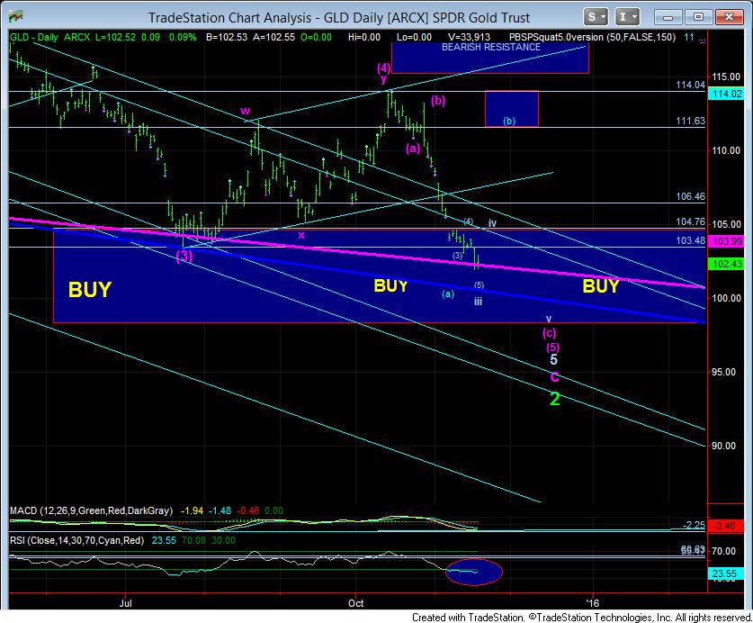Select the magenta (b) wave label
The image size is (753, 623).
click(x=438, y=101)
